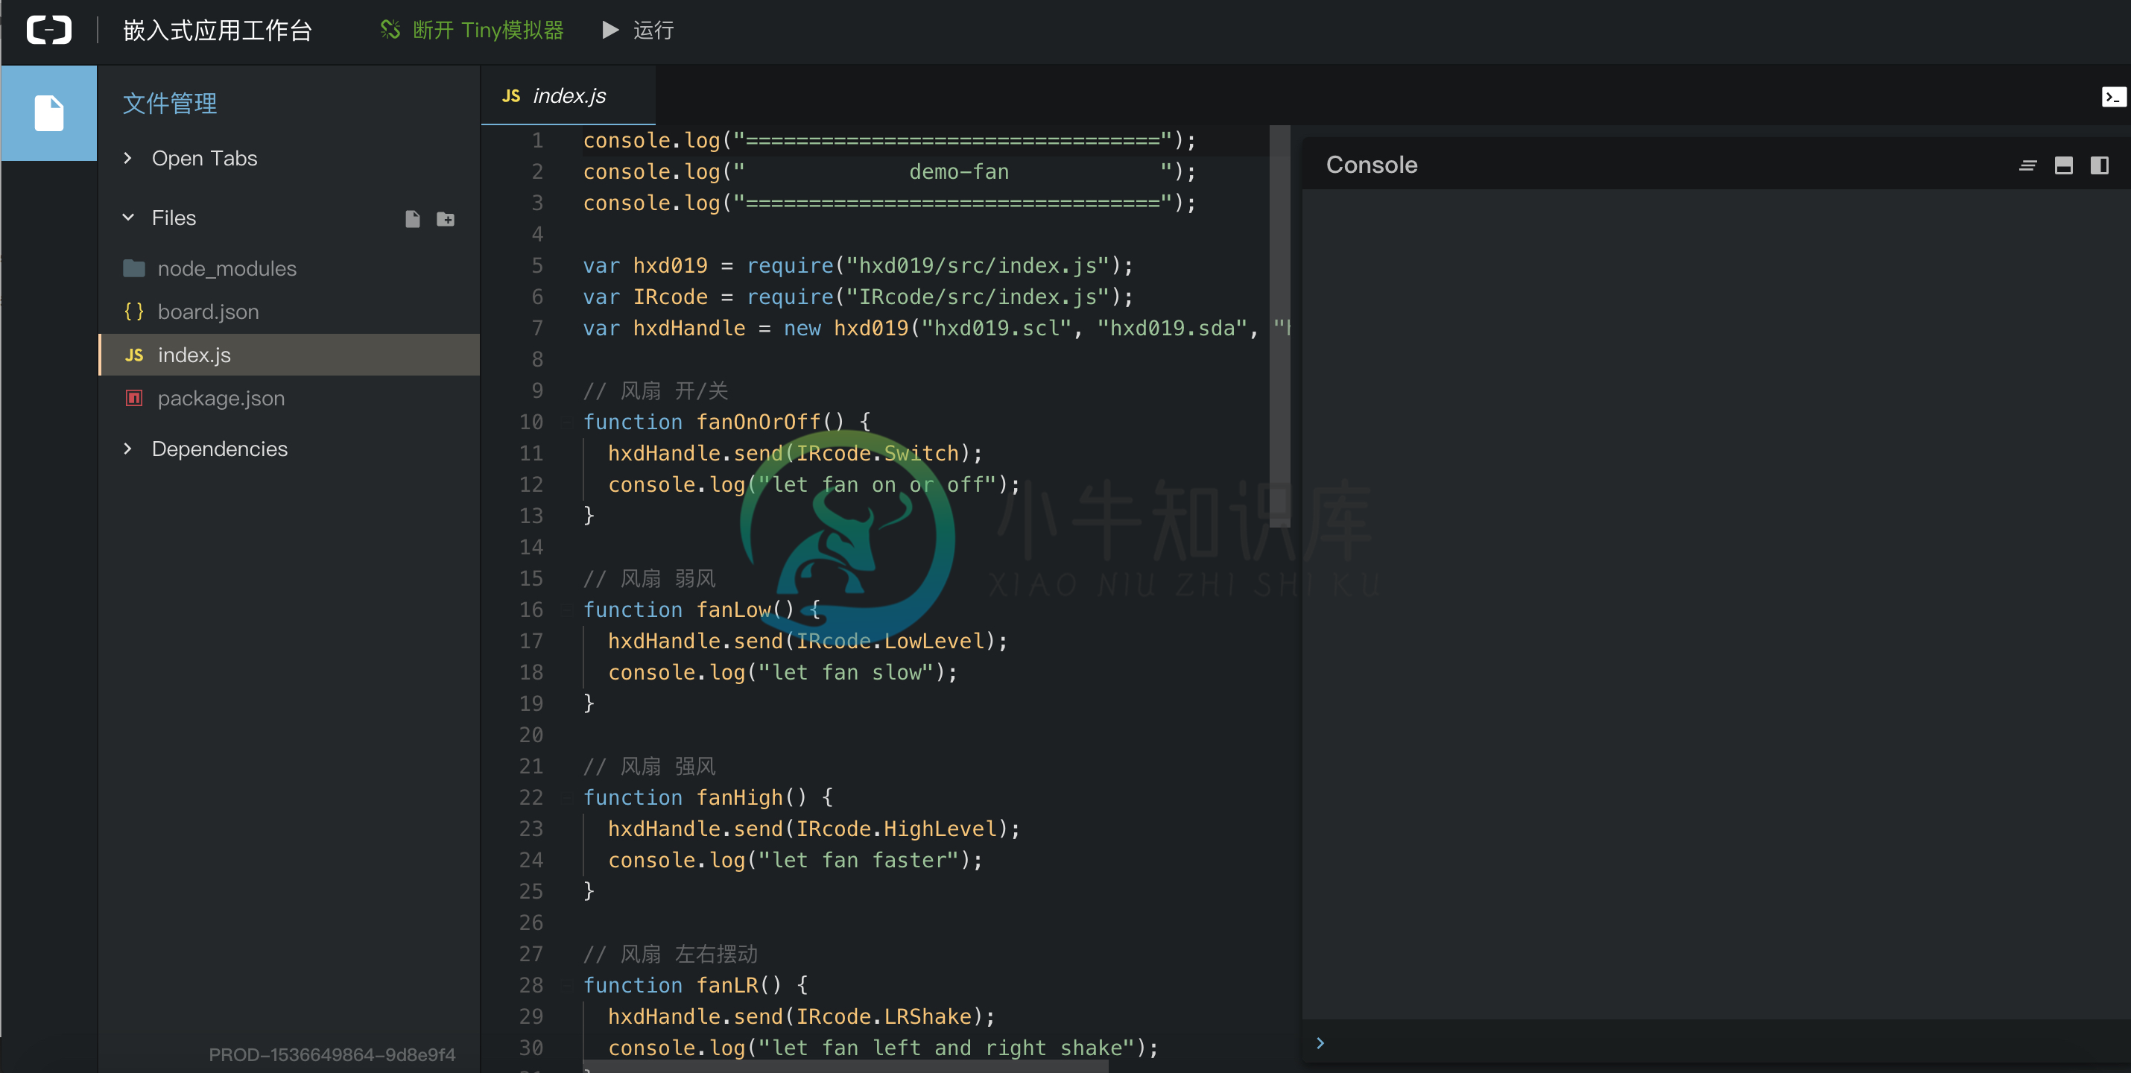Dock the console to right side icon
This screenshot has width=2131, height=1073.
click(x=2100, y=165)
